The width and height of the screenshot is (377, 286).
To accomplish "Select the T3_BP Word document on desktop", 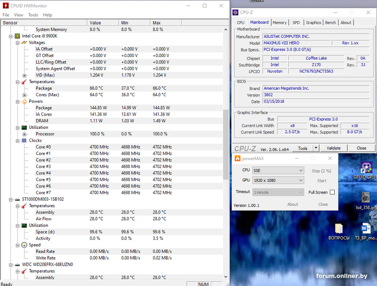I will click(366, 232).
